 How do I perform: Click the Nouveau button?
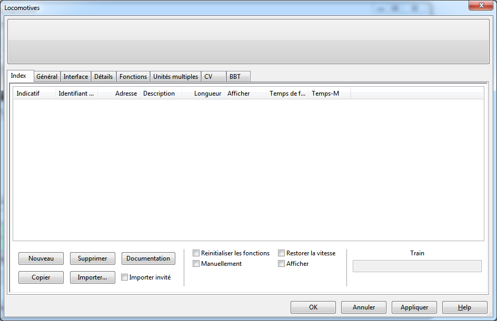click(41, 258)
